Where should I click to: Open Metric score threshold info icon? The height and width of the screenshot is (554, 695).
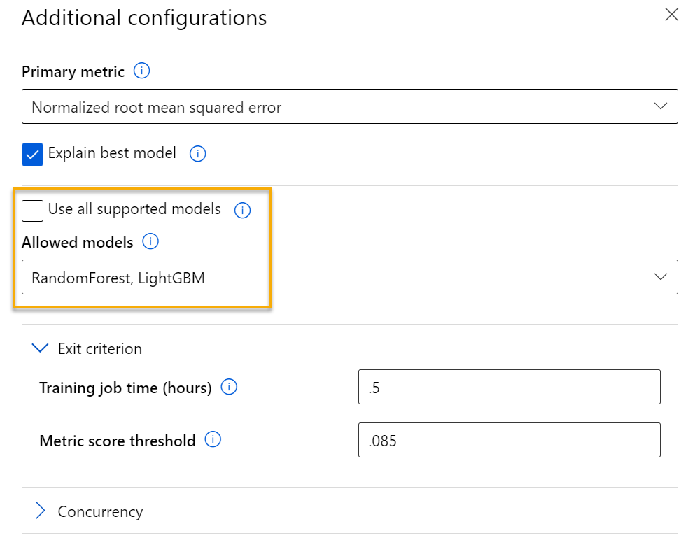point(213,439)
